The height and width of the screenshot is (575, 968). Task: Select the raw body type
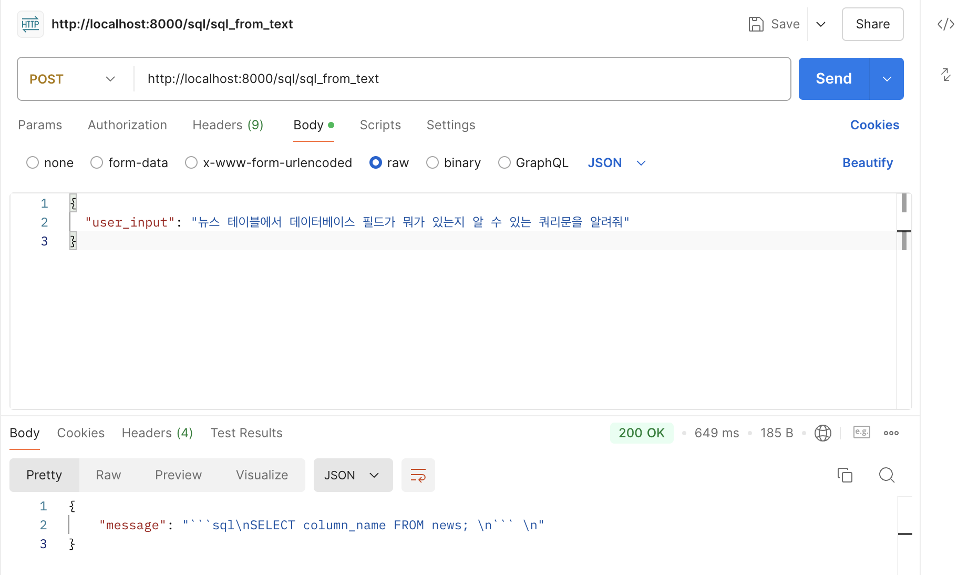tap(376, 163)
